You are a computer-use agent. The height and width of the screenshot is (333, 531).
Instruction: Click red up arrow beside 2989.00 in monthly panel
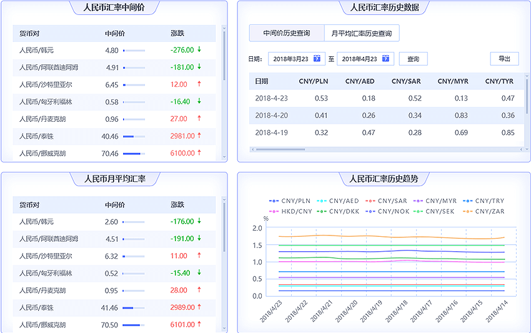pos(199,307)
